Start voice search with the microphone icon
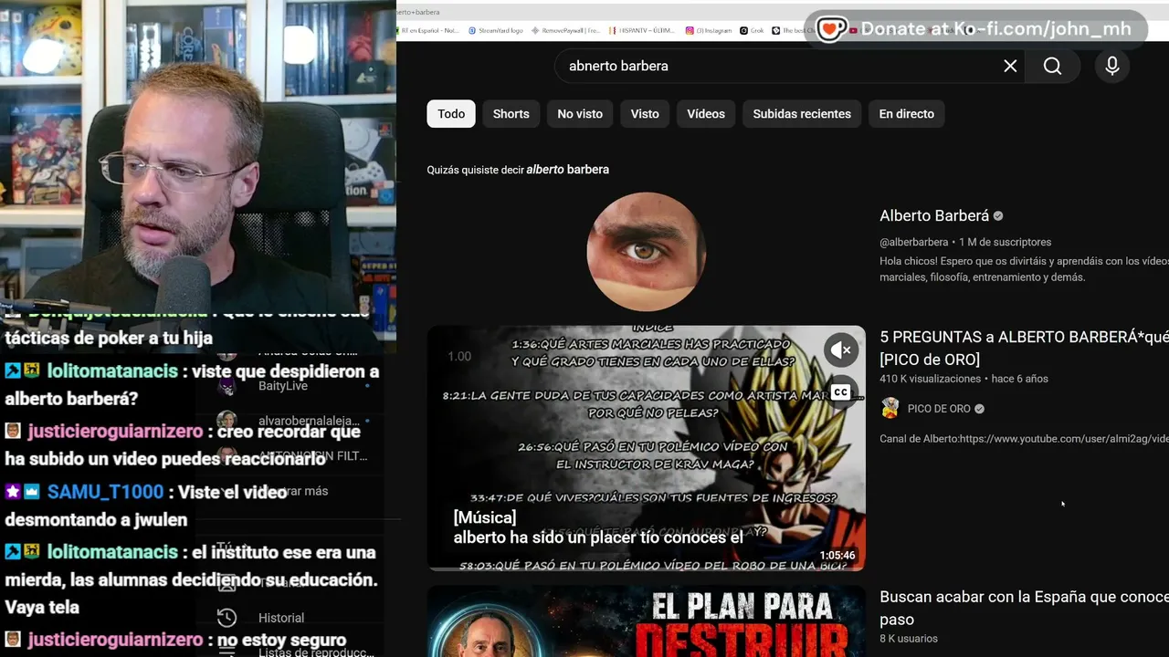 coord(1111,66)
